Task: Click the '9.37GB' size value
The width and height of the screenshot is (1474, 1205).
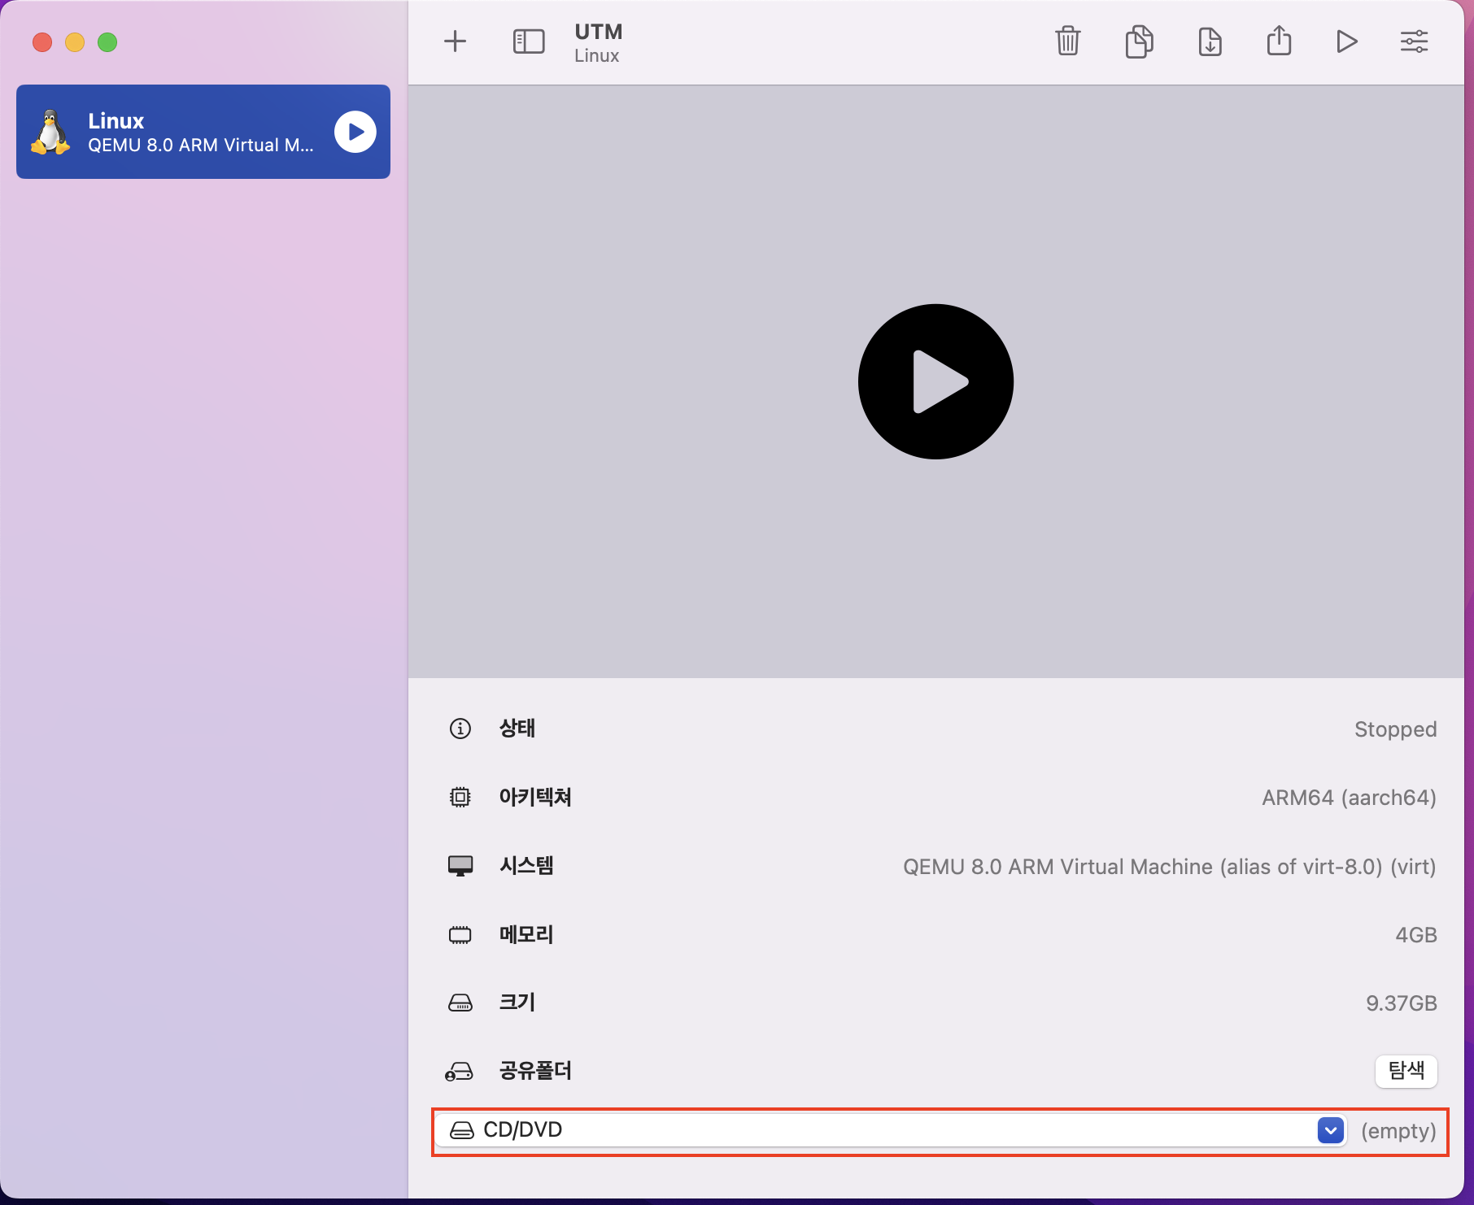Action: pyautogui.click(x=1402, y=1003)
